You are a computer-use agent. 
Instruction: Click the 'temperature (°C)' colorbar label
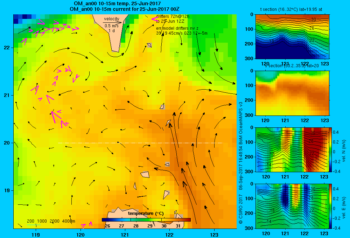(146, 213)
